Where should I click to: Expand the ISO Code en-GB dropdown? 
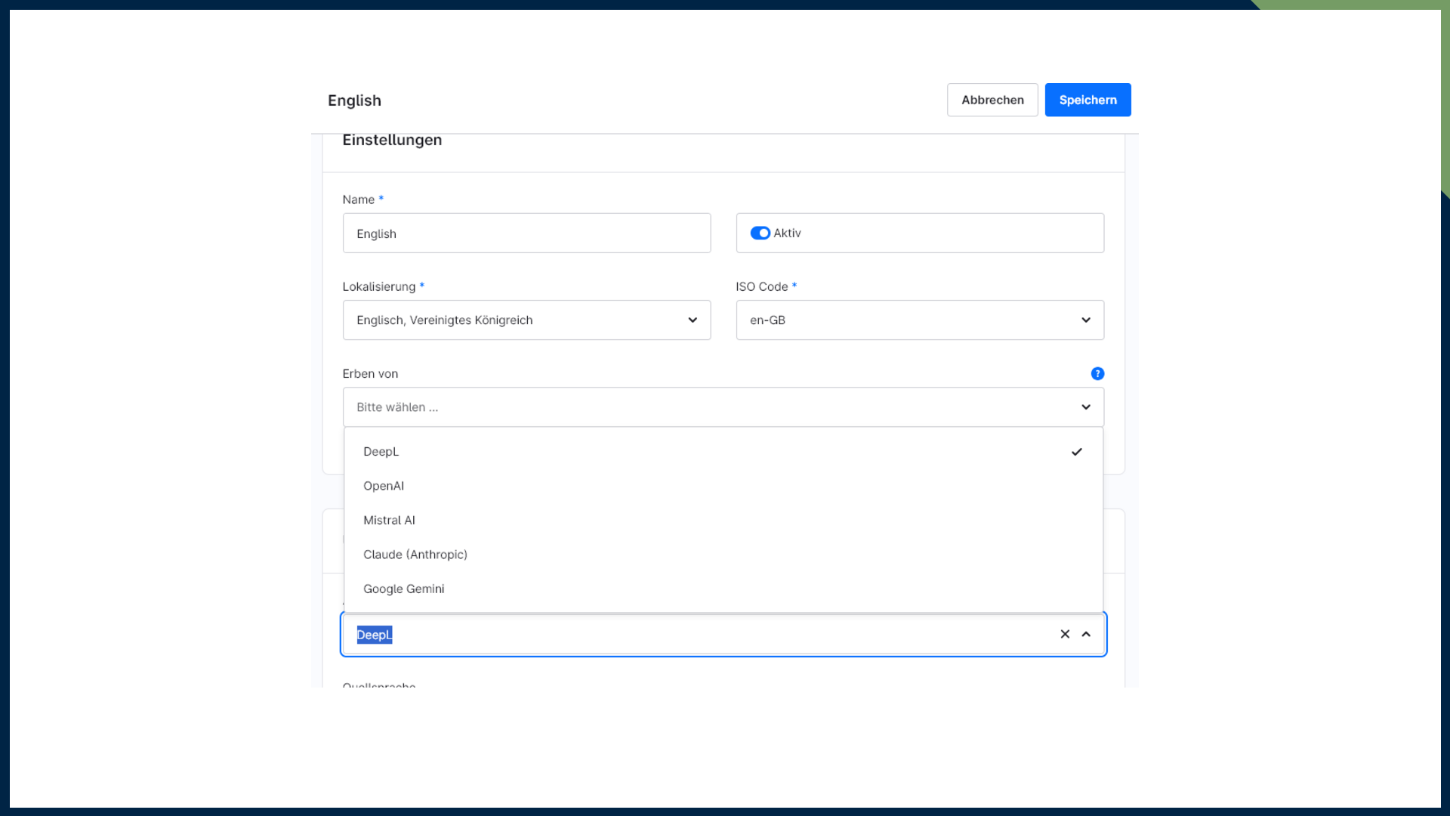tap(919, 320)
